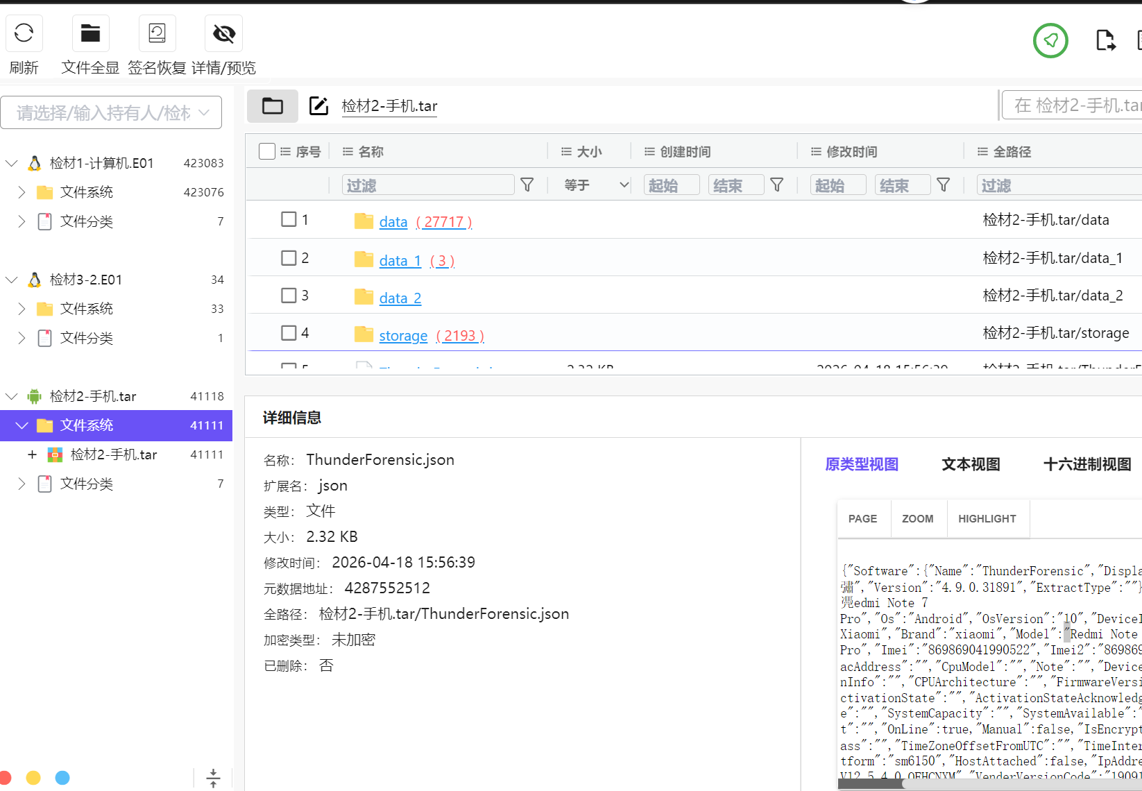Collapse the 检材3-2.E01 tree node
Viewport: 1142px width, 791px height.
point(11,280)
